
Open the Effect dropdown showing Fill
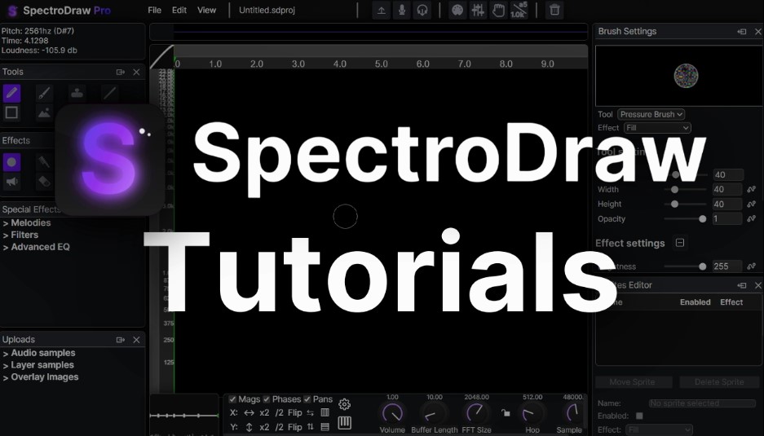click(657, 128)
